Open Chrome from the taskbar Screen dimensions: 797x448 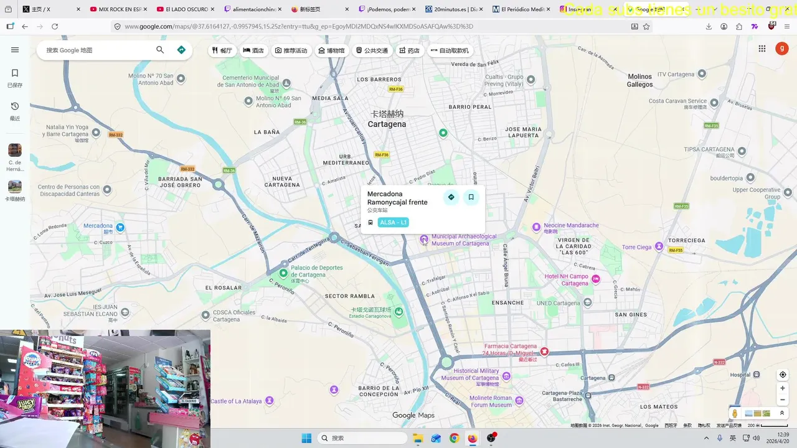tap(454, 438)
